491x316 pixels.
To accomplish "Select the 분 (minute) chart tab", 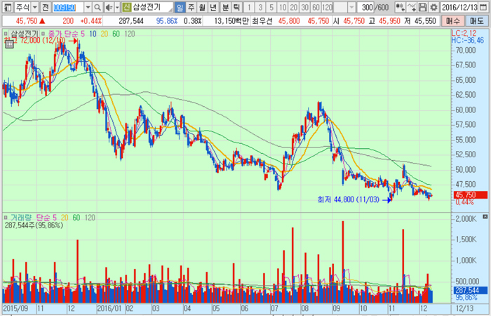I will point(226,7).
